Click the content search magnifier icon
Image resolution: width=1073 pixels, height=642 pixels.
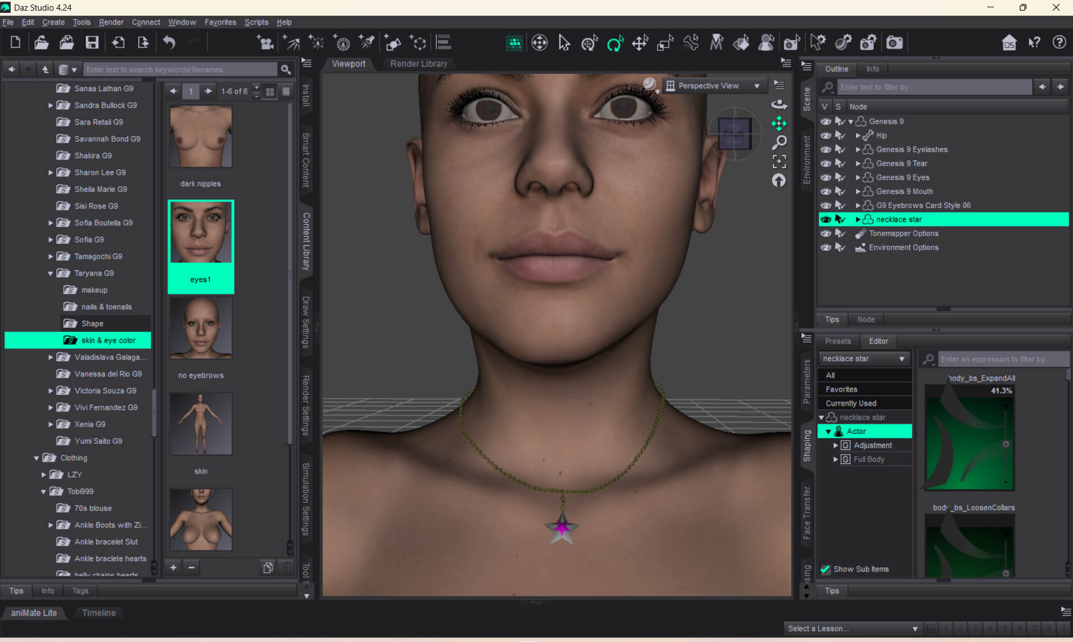286,69
